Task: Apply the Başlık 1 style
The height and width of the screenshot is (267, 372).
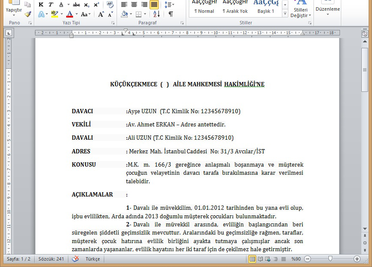Action: coord(266,8)
